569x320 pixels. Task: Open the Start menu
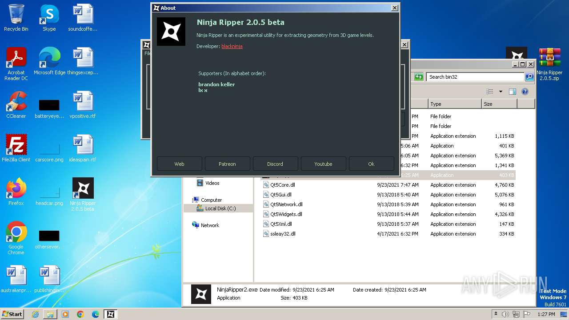pyautogui.click(x=12, y=314)
